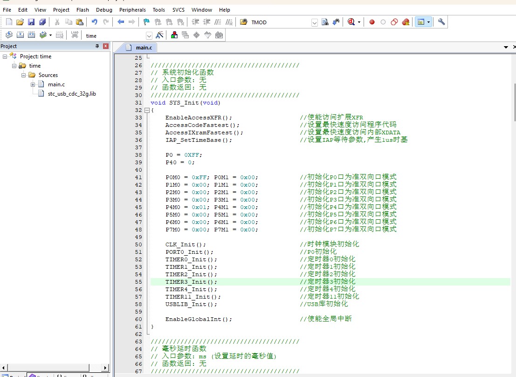Screen dimensions: 516x377
Task: Collapse the Sources group
Action: [23, 75]
